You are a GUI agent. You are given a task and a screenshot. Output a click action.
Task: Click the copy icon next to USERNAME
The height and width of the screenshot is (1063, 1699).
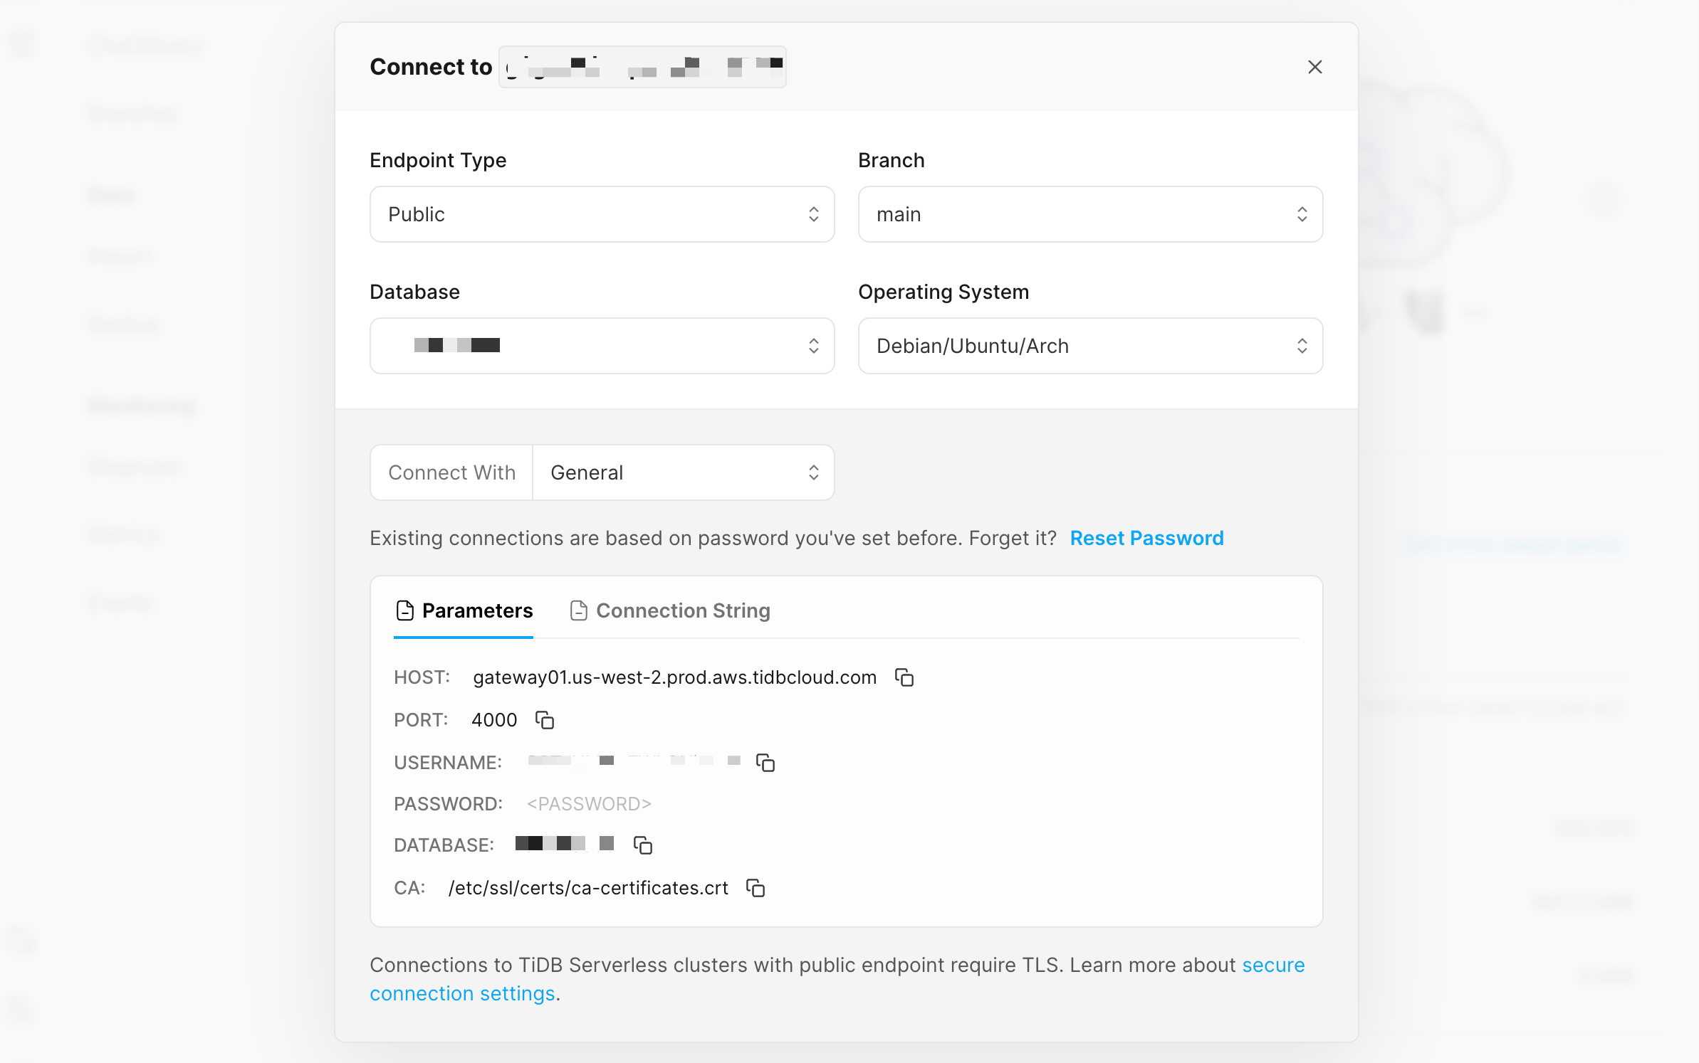click(x=766, y=762)
